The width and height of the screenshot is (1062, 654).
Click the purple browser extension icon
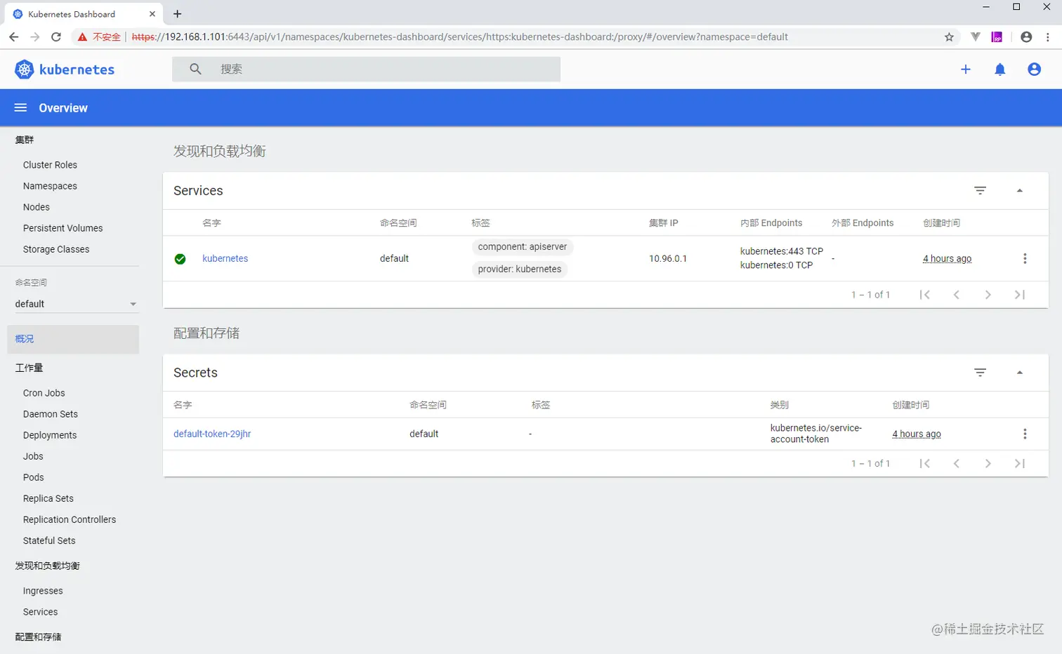coord(997,36)
